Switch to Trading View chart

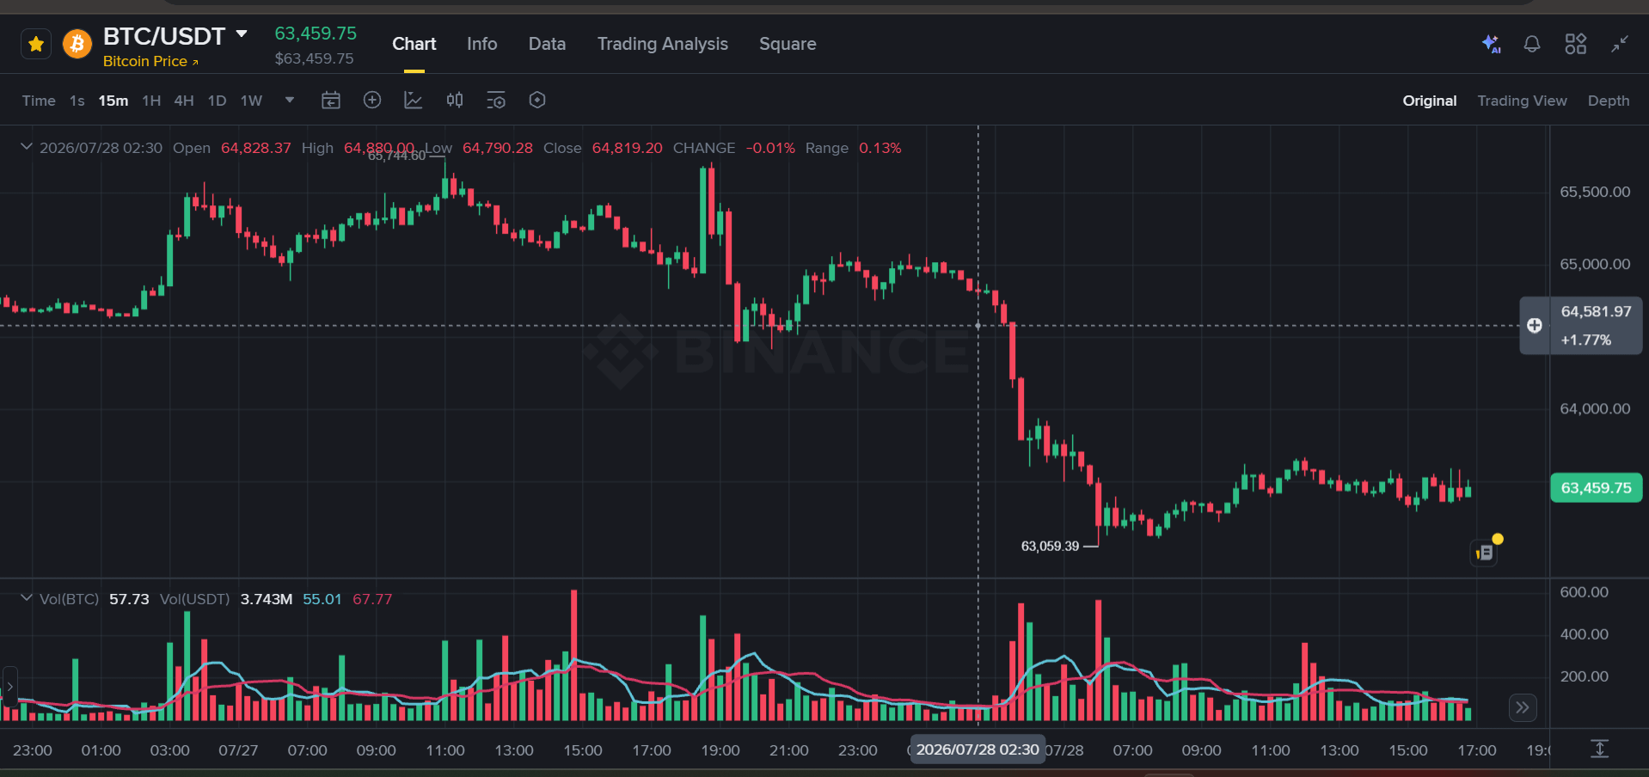1522,101
